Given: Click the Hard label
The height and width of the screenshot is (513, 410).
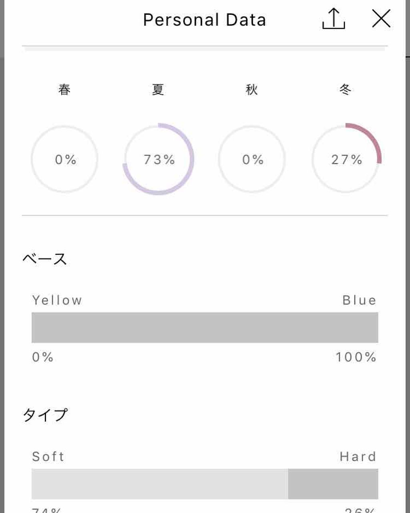Looking at the screenshot, I should click(358, 457).
